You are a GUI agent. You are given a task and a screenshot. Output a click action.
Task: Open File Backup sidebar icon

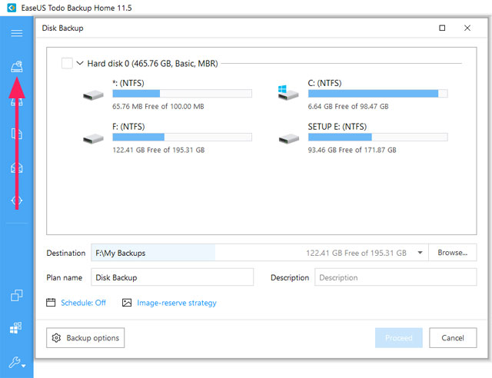(x=17, y=134)
